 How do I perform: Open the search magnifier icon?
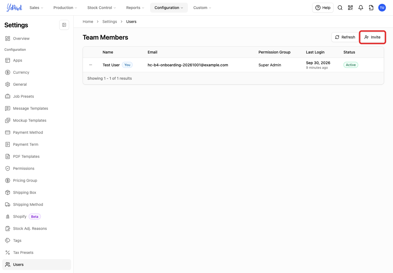340,8
